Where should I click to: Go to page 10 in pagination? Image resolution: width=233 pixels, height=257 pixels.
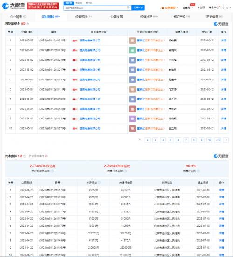209,140
